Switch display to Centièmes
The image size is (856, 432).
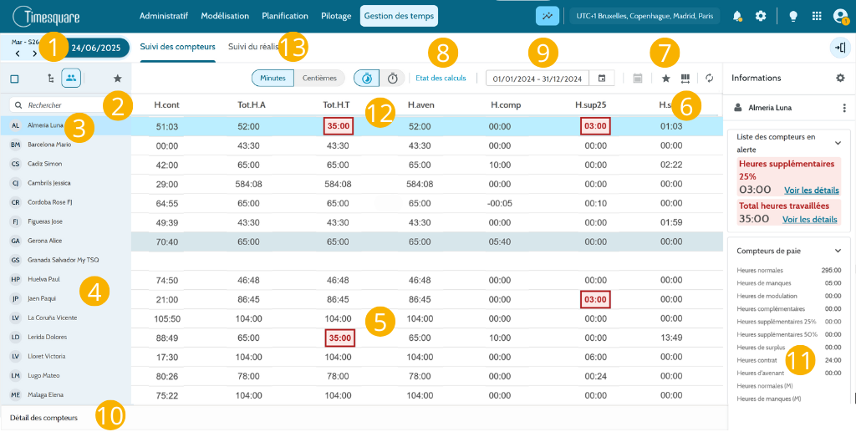point(319,78)
